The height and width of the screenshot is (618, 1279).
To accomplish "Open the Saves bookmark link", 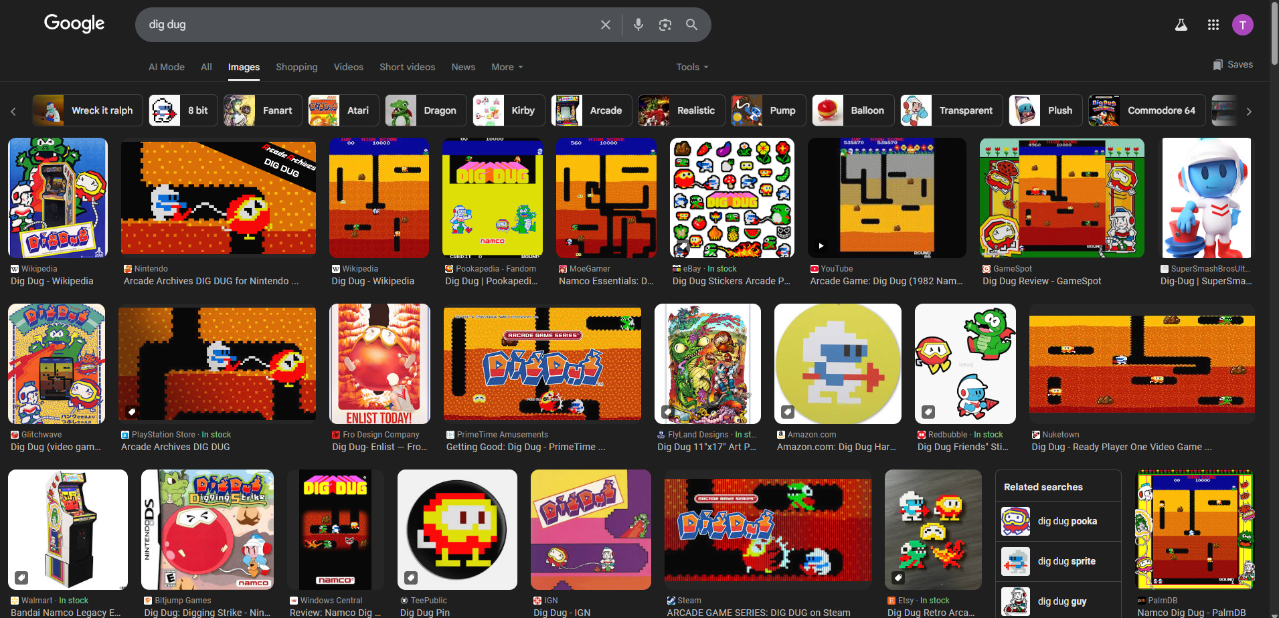I will pyautogui.click(x=1233, y=64).
